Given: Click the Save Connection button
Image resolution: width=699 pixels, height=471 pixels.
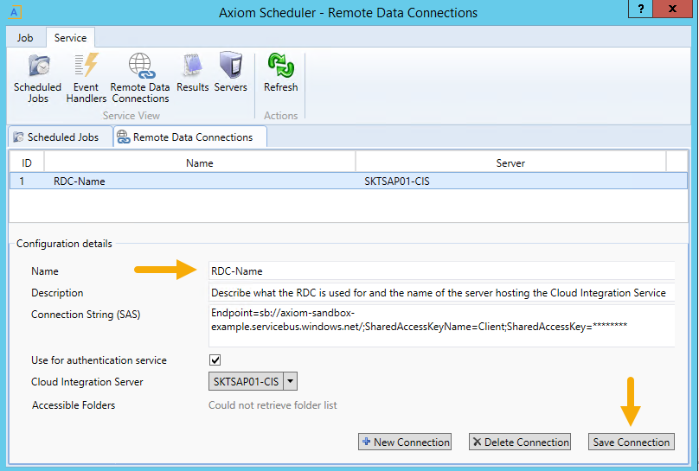Looking at the screenshot, I should tap(632, 442).
